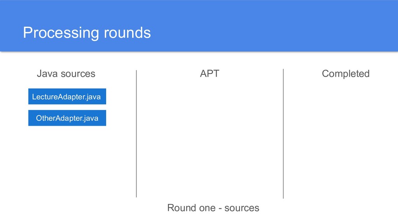
Task: Click the "Java sources" column heading
Action: tap(66, 74)
